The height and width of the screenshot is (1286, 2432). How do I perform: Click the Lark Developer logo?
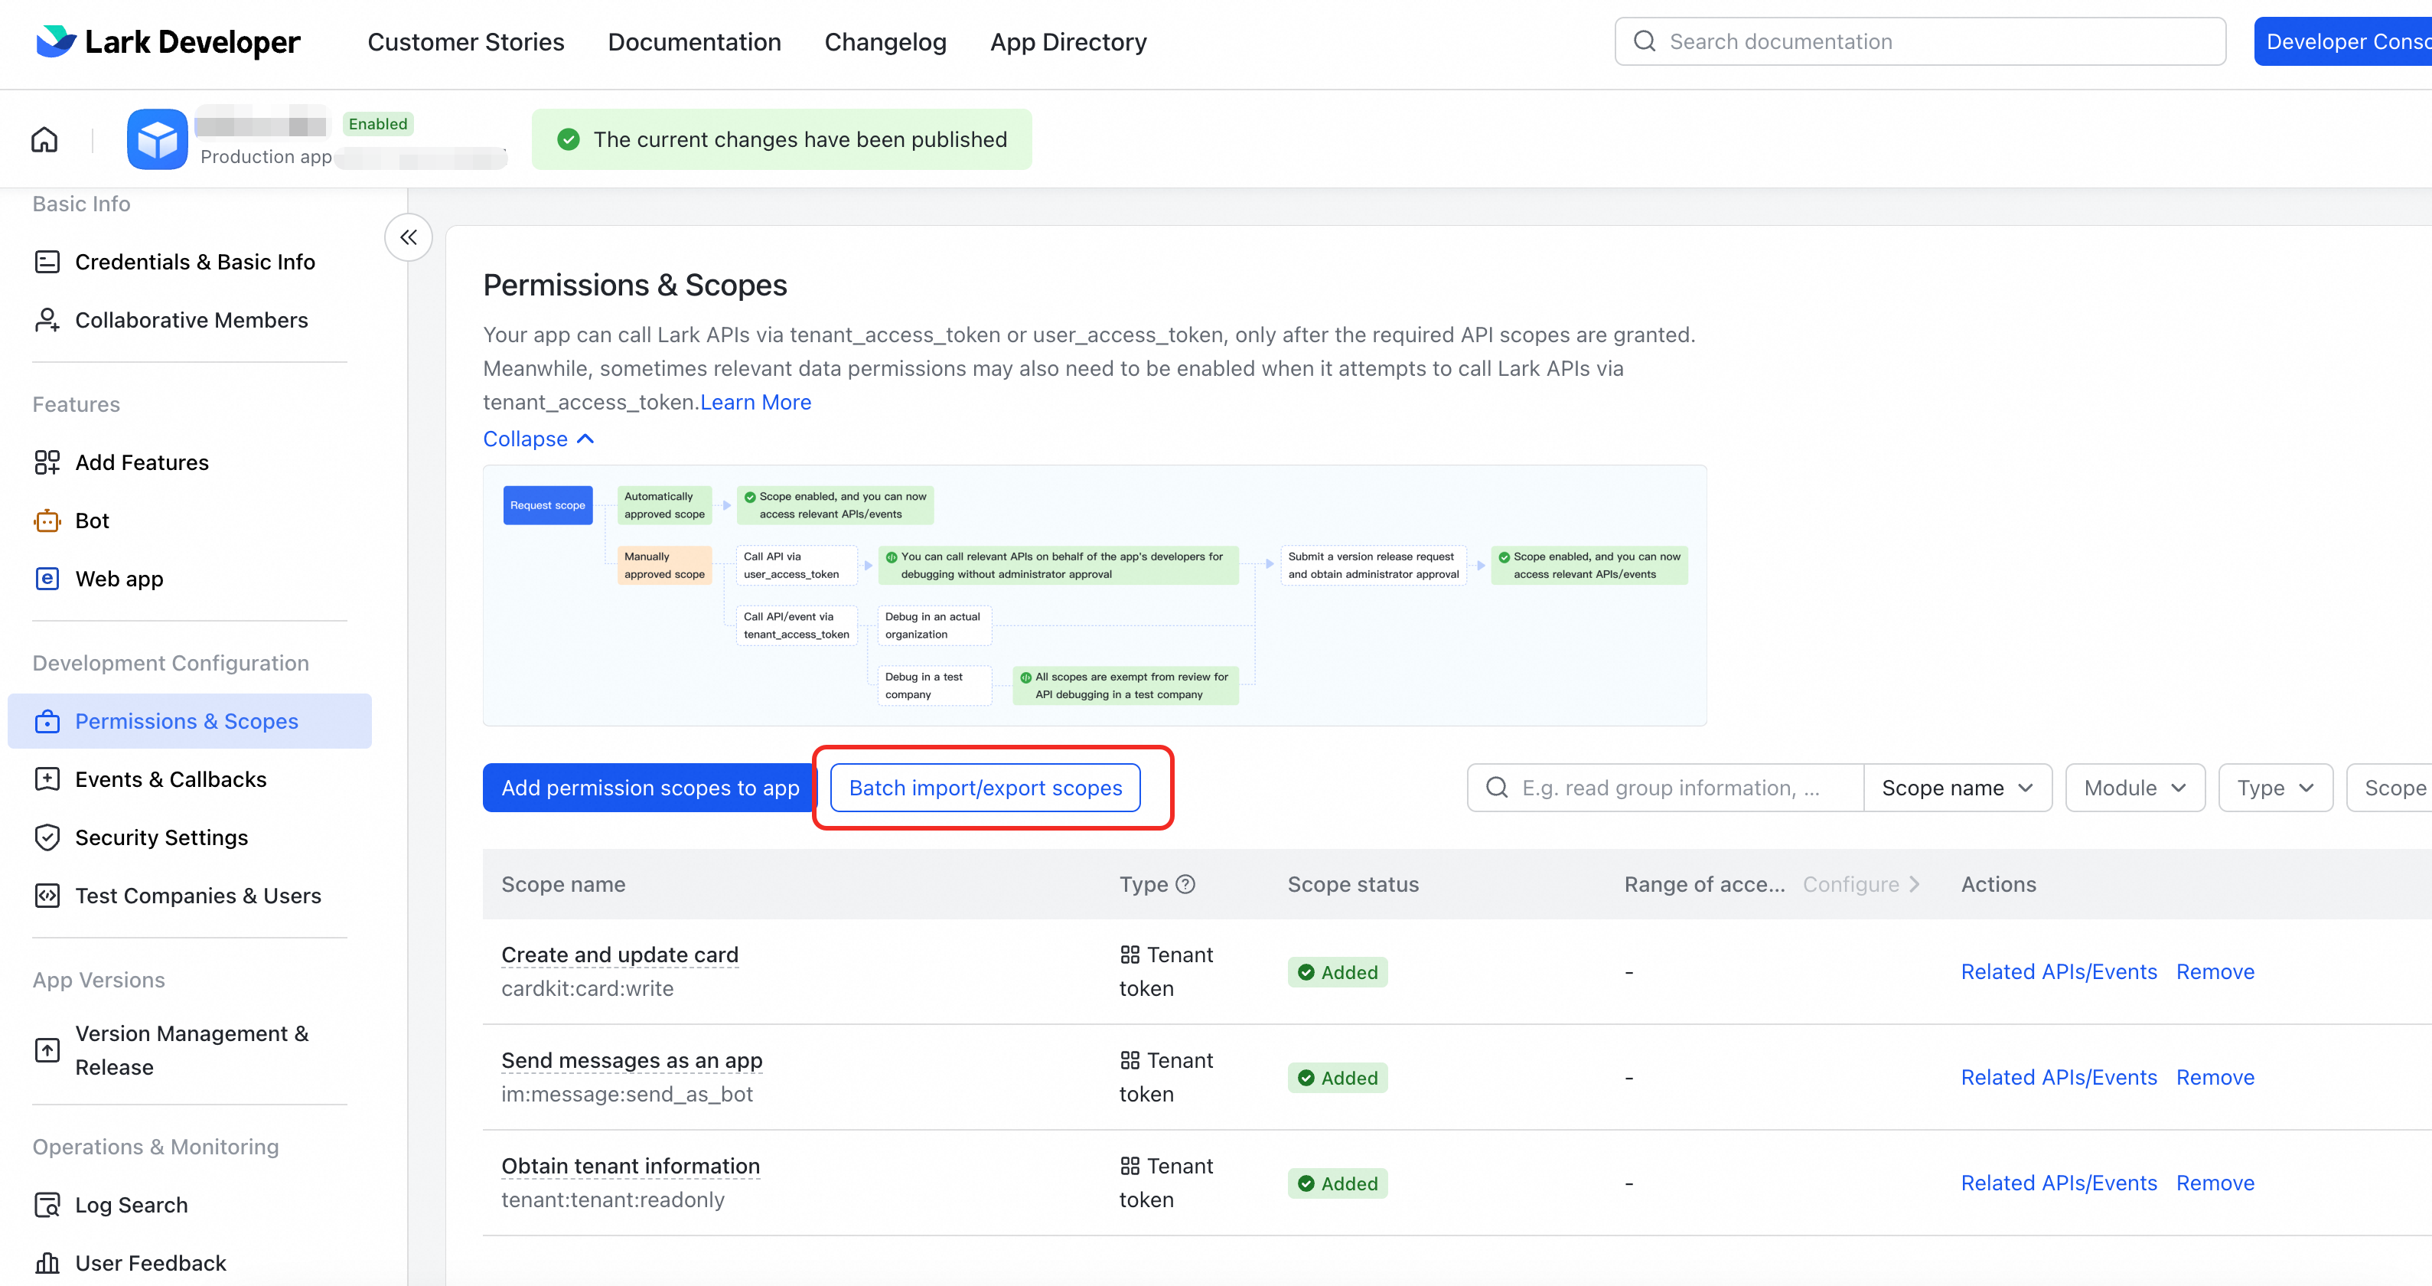click(x=168, y=41)
